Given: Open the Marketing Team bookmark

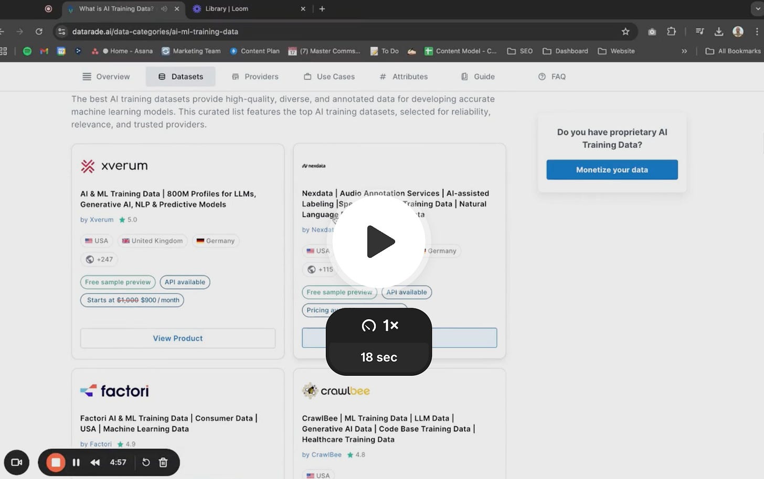Looking at the screenshot, I should (x=191, y=51).
